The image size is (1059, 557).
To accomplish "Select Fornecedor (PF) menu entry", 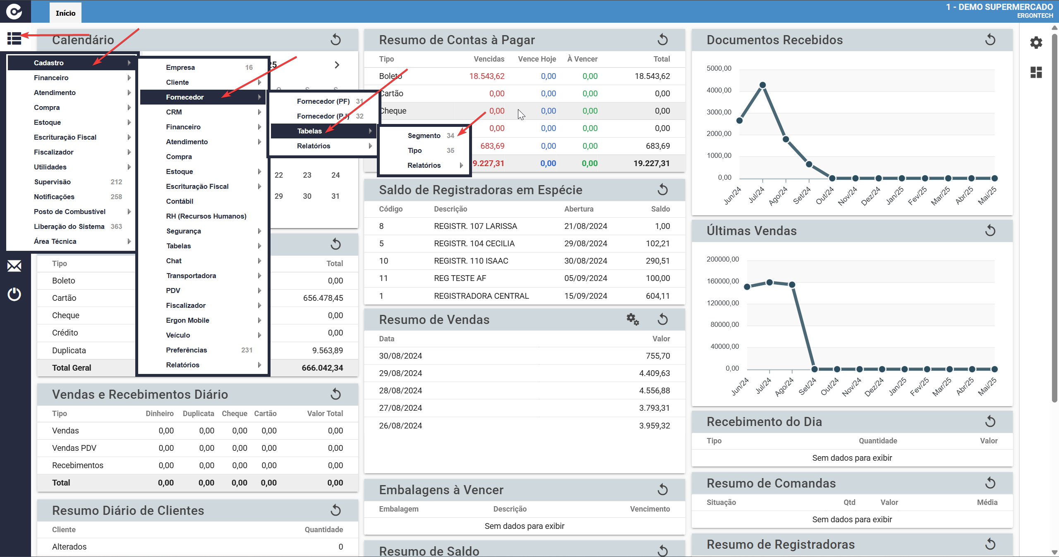I will (x=323, y=101).
